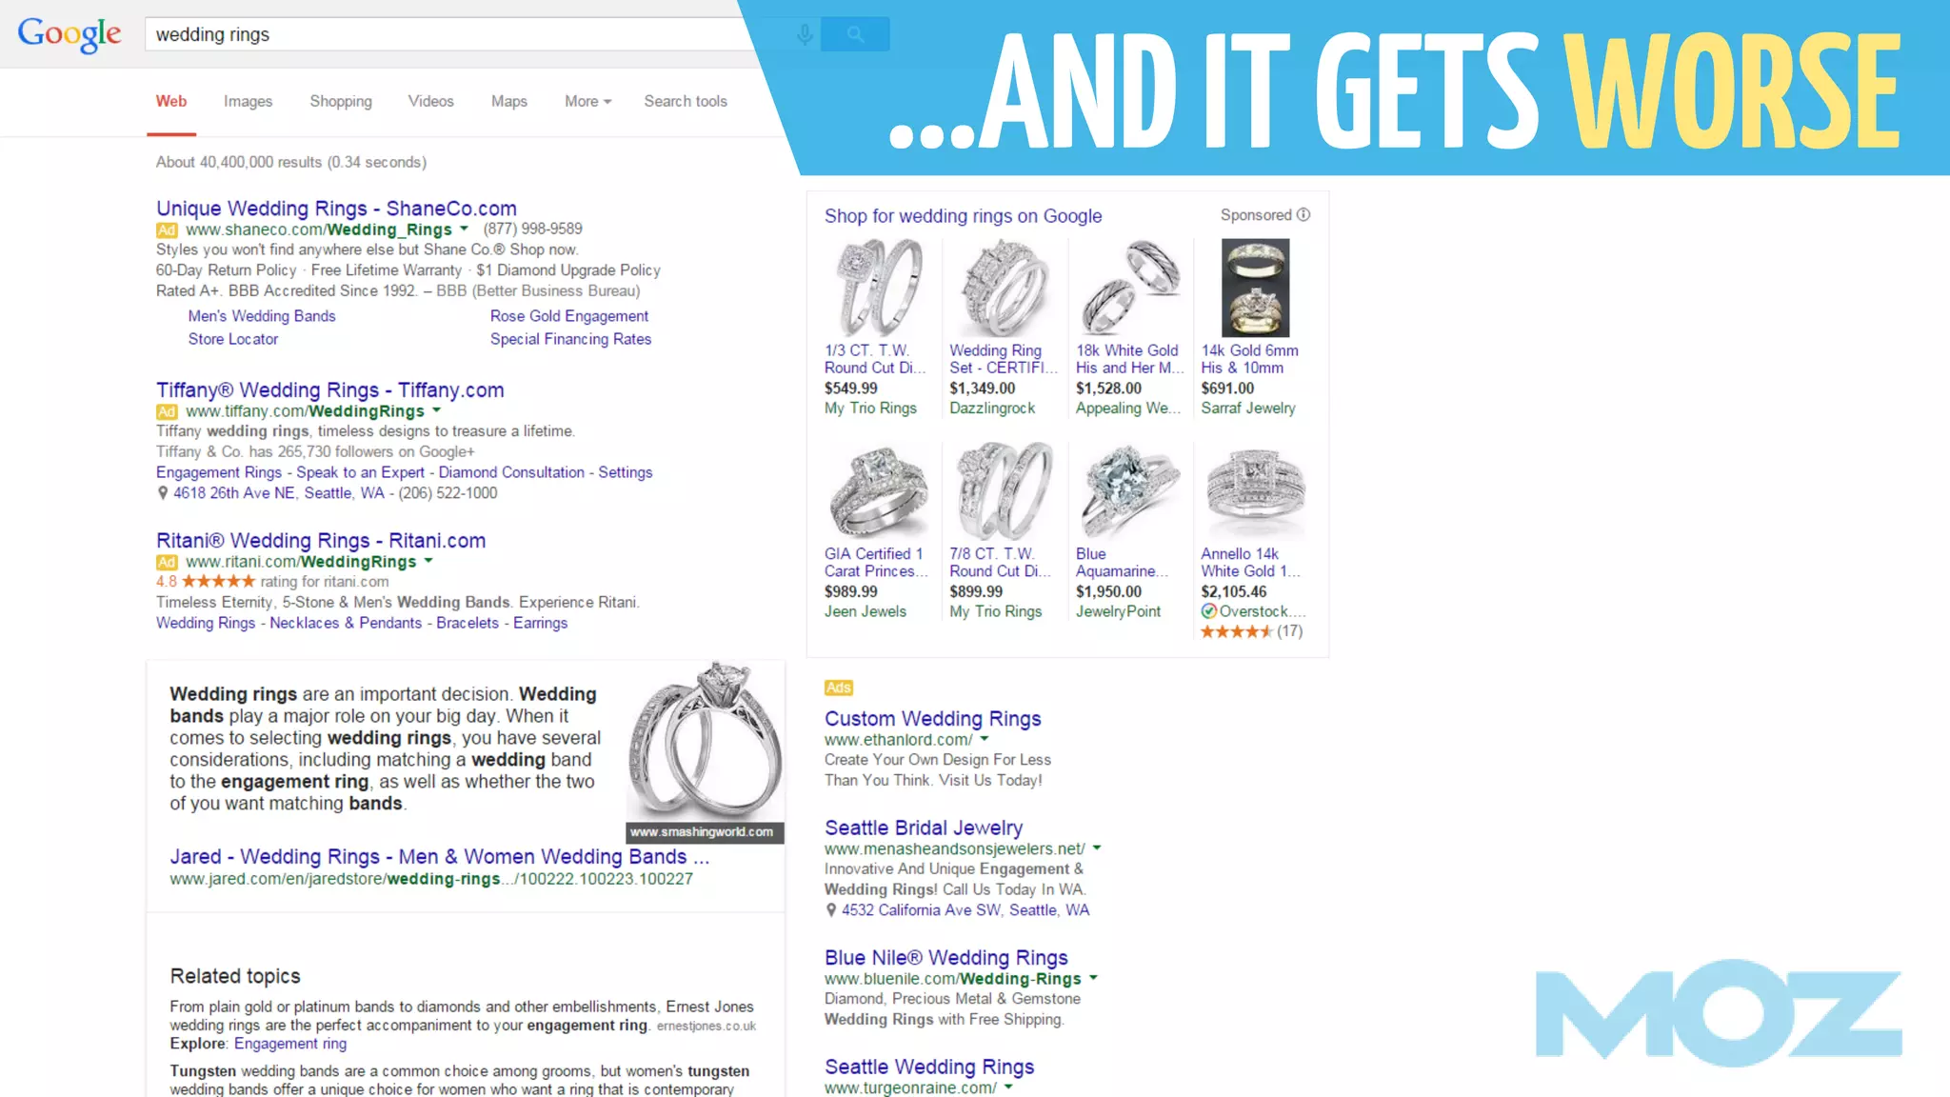Click the Google logo
Screen dimensions: 1950x1097
click(70, 34)
